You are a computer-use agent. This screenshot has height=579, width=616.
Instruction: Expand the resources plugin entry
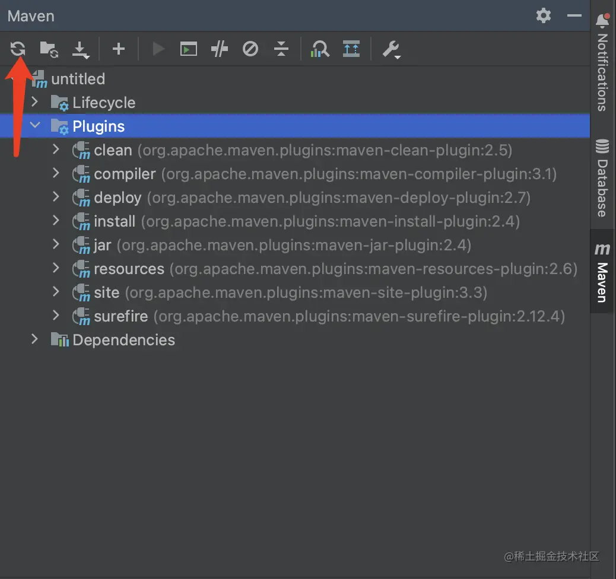click(x=56, y=268)
